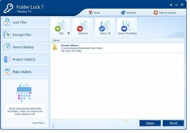Minimize the Folder Lock window
Viewport: 190px width, 133px height.
pyautogui.click(x=177, y=5)
